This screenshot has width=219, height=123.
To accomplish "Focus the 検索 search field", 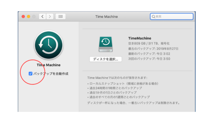I will pyautogui.click(x=172, y=17).
